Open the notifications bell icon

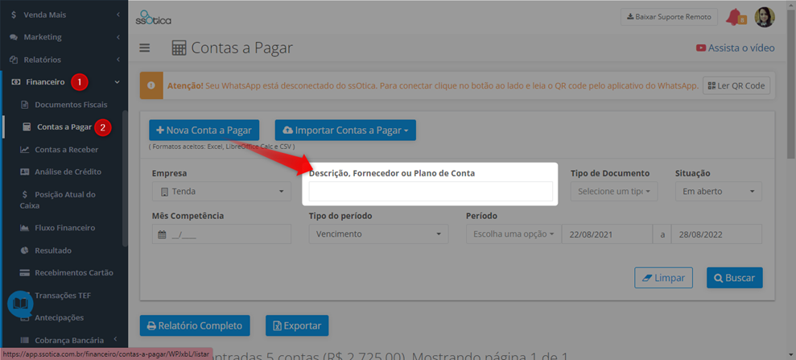pos(735,17)
